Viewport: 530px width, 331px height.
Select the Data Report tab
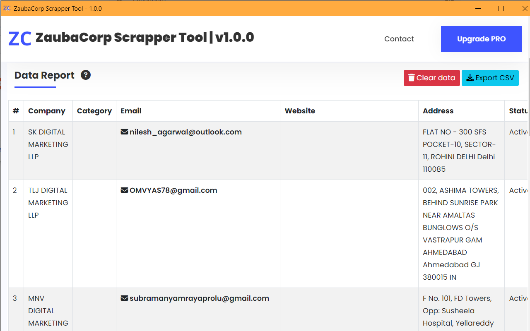click(x=44, y=75)
